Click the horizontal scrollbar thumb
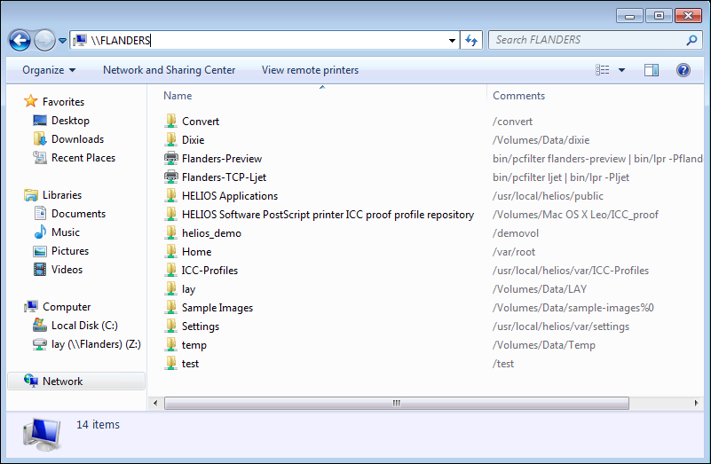This screenshot has width=711, height=464. [396, 403]
